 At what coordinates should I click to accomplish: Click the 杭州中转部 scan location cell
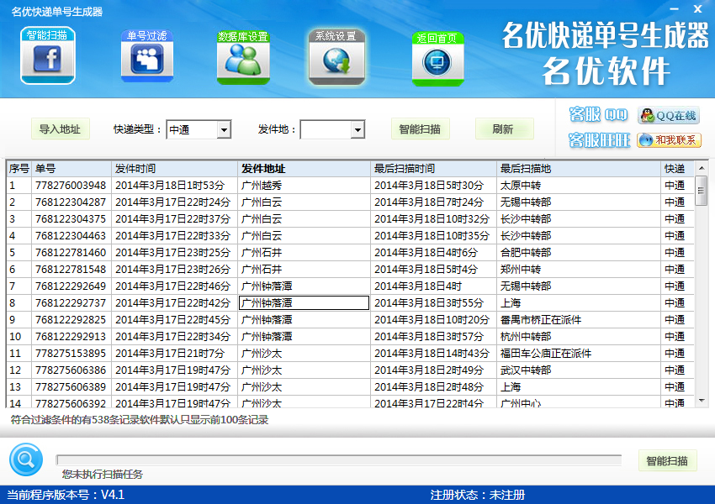coord(579,337)
